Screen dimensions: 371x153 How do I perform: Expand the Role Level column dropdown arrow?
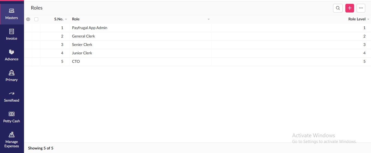point(368,20)
